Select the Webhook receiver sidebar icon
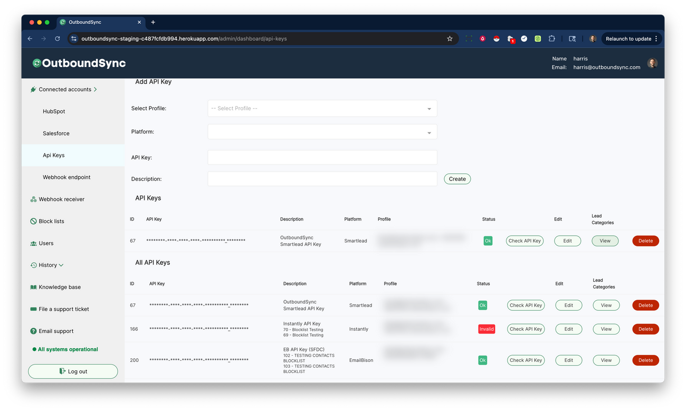The height and width of the screenshot is (411, 686). coord(33,199)
